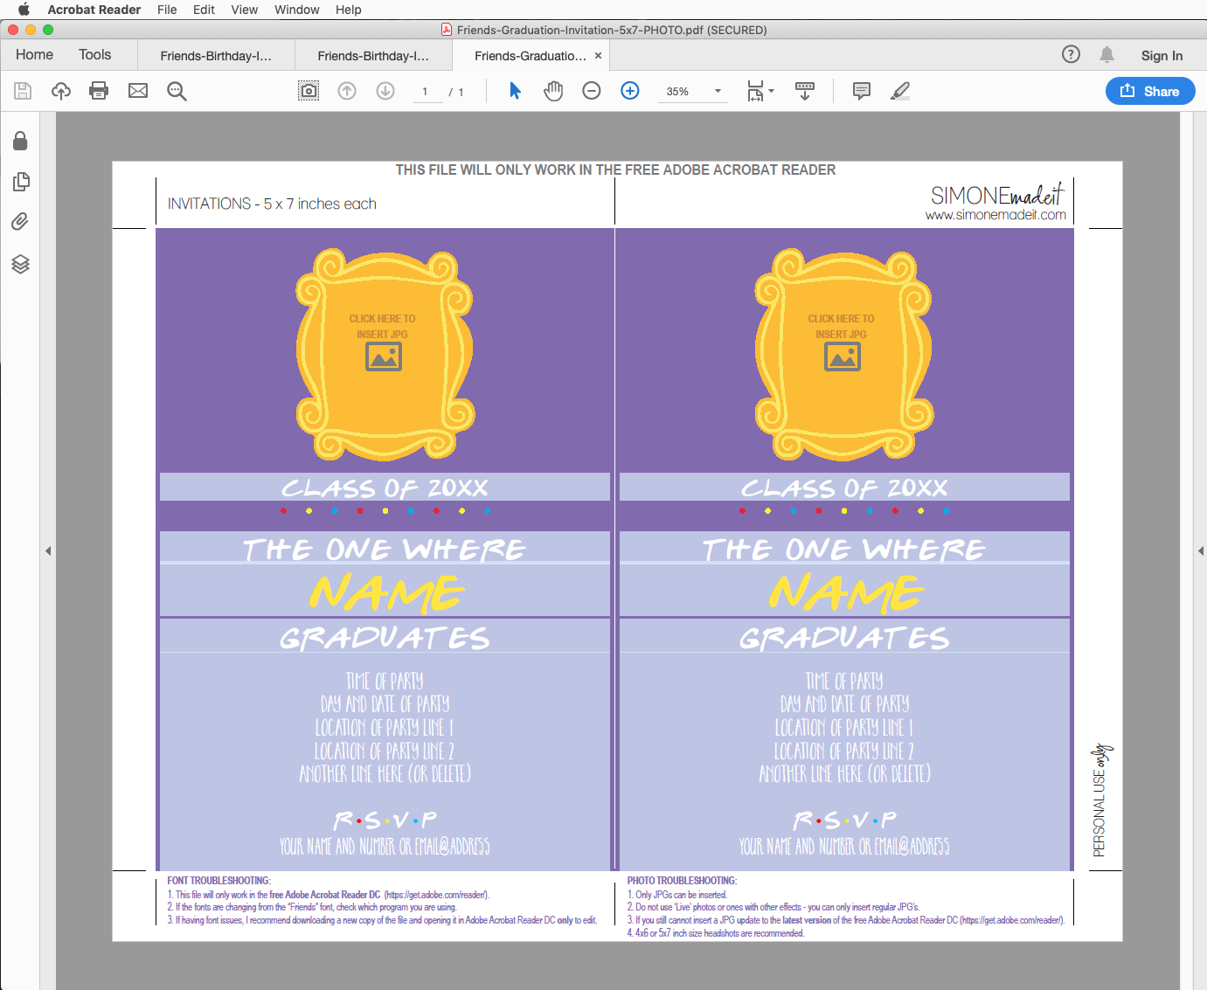Expand the fit page options arrow

(x=771, y=91)
